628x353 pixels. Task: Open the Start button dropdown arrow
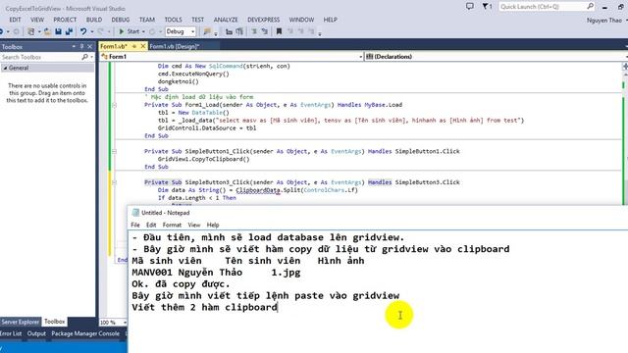pyautogui.click(x=143, y=31)
